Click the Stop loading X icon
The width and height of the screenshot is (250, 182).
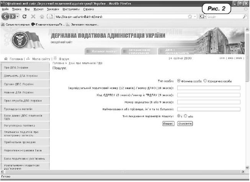[33, 17]
